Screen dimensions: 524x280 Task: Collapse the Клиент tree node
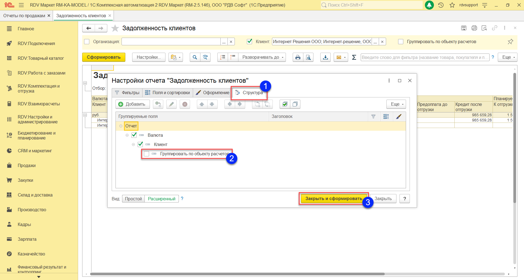pyautogui.click(x=133, y=145)
